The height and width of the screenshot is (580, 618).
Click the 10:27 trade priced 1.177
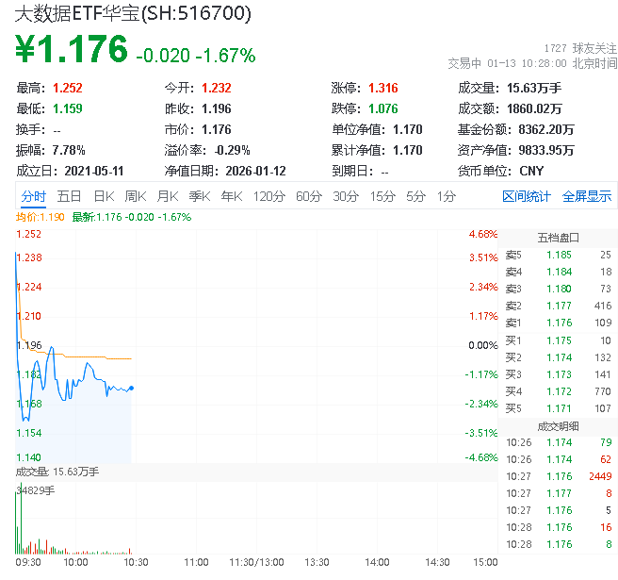(x=558, y=493)
